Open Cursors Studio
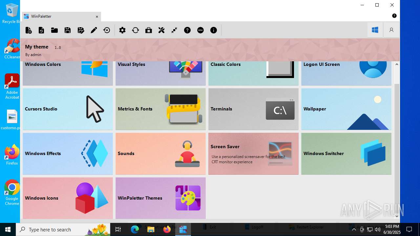The image size is (420, 236). [x=68, y=109]
